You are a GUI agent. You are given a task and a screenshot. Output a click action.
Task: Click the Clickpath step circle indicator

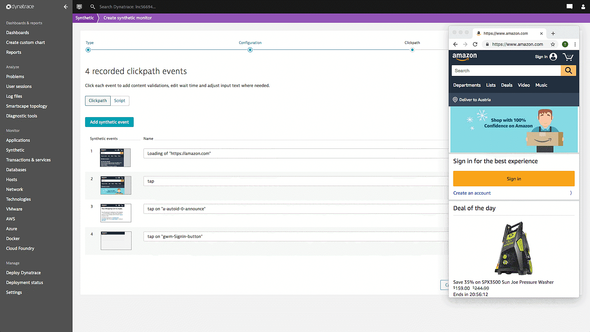tap(412, 49)
